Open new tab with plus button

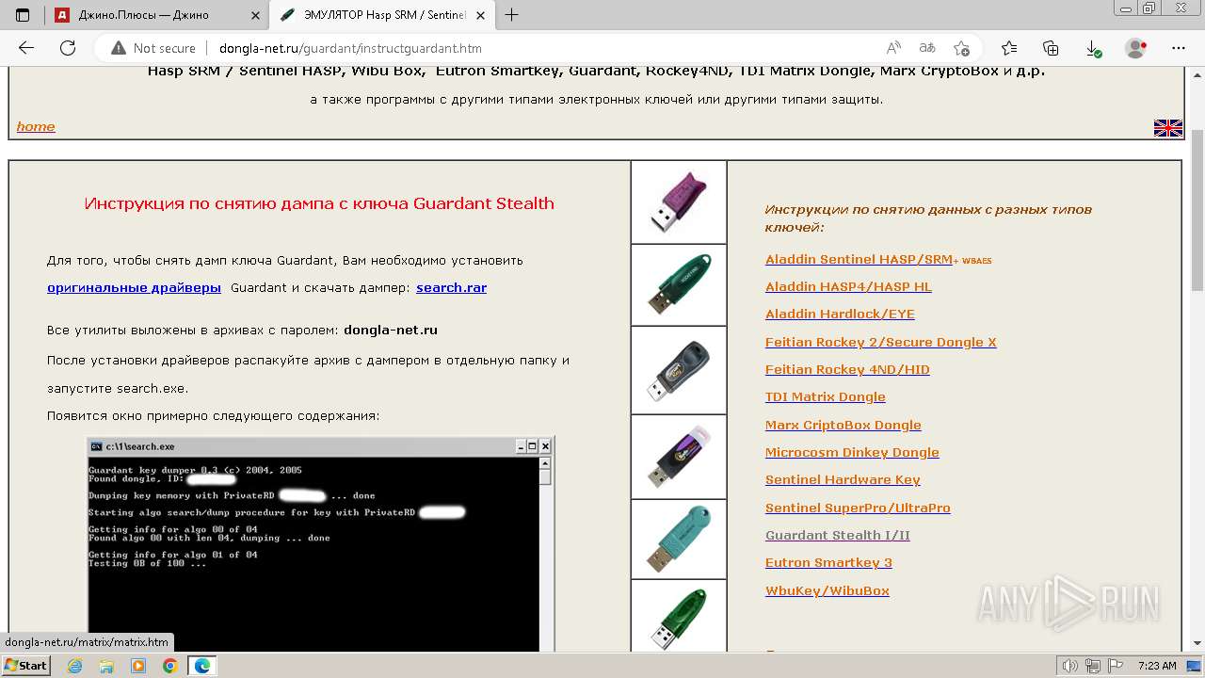pos(512,15)
